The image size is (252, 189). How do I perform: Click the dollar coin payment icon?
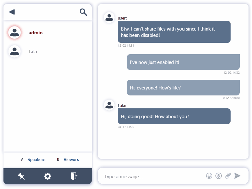[219, 176]
